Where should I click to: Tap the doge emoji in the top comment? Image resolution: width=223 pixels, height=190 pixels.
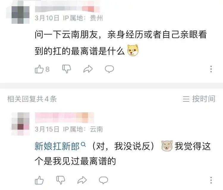point(133,50)
